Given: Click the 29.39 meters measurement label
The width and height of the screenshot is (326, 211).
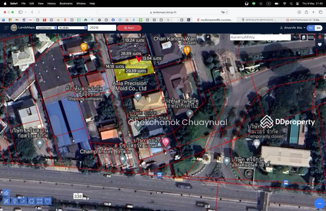Looking at the screenshot, I should click(x=136, y=71).
